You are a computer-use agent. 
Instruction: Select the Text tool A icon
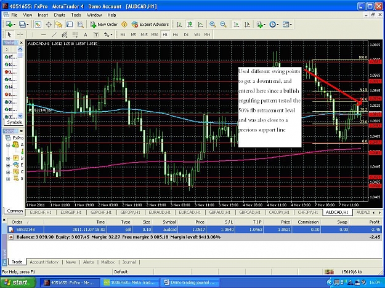pyautogui.click(x=86, y=35)
